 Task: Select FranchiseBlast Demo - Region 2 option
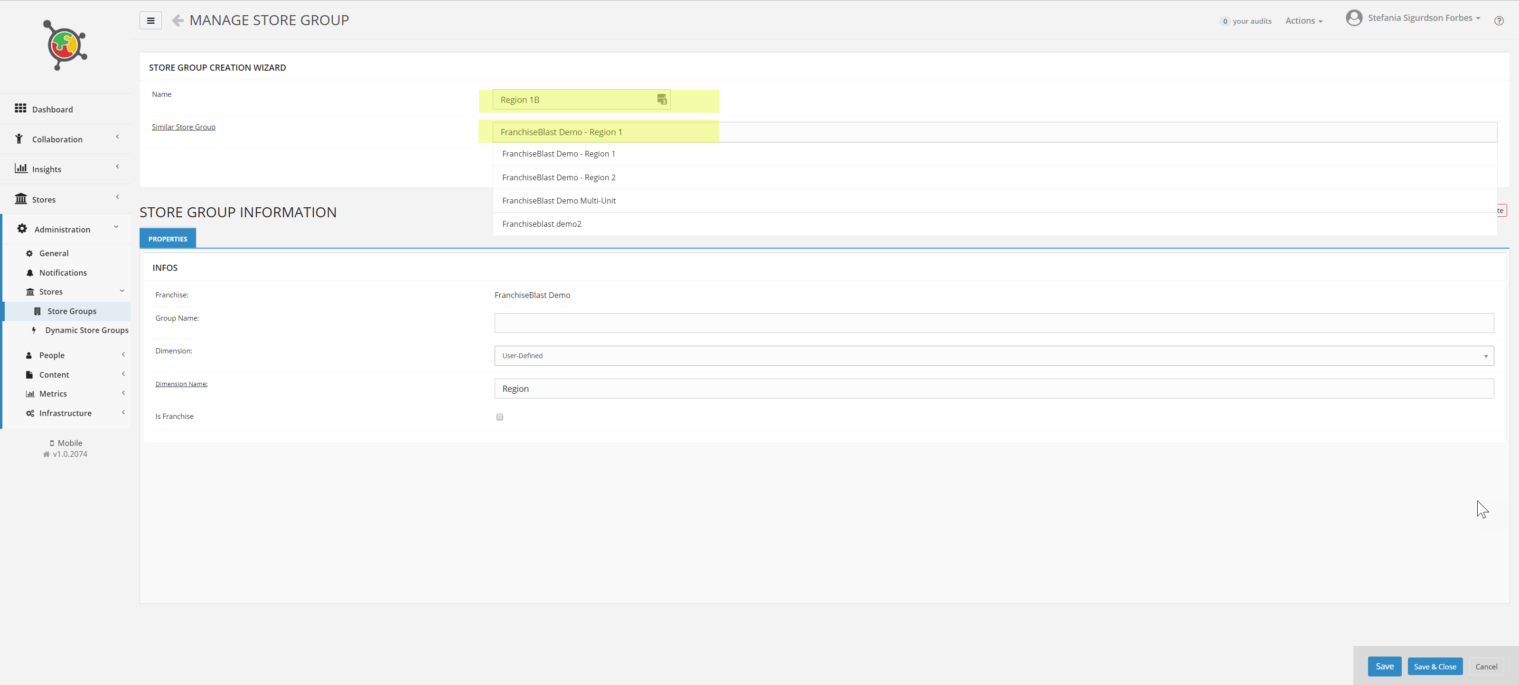pyautogui.click(x=558, y=177)
